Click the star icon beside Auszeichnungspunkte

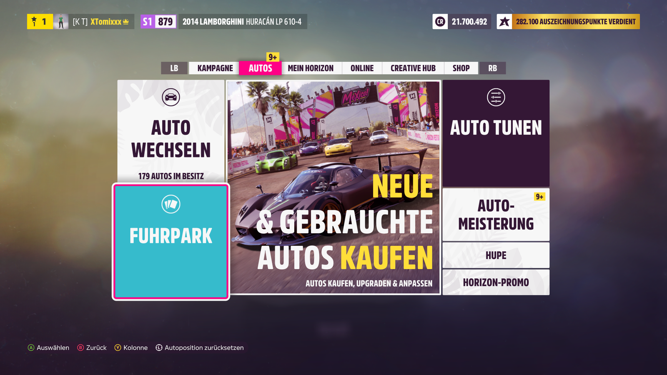tap(504, 22)
